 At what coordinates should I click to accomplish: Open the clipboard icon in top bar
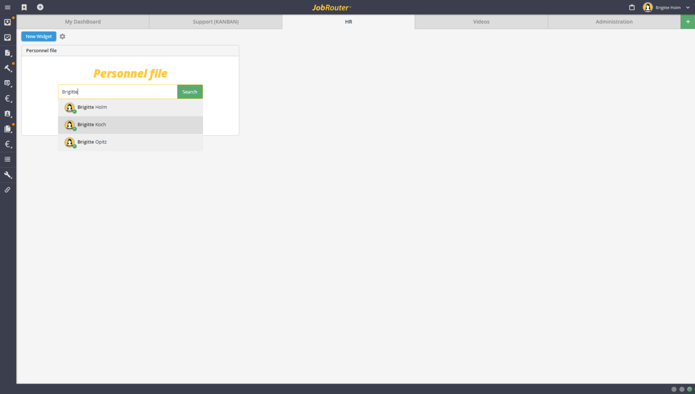[x=631, y=8]
